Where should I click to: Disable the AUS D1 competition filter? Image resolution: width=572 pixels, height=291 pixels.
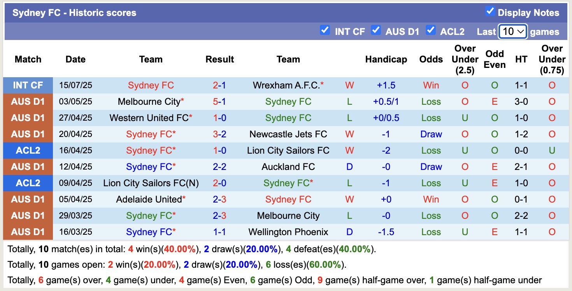click(x=376, y=31)
